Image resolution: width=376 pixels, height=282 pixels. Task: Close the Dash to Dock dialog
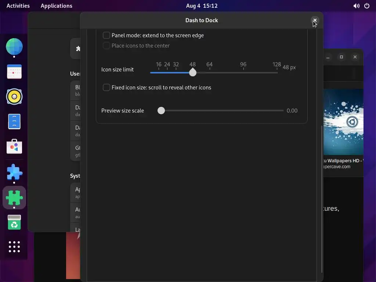(315, 21)
